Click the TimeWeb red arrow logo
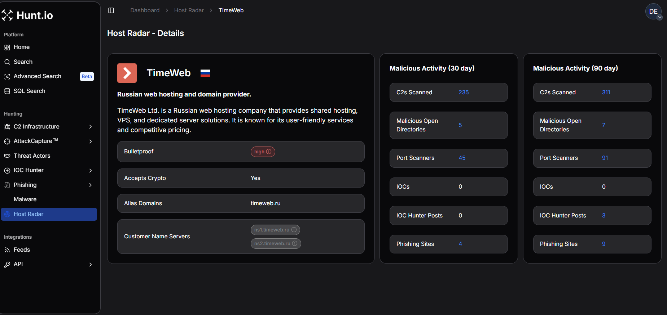Image resolution: width=667 pixels, height=315 pixels. (x=127, y=73)
